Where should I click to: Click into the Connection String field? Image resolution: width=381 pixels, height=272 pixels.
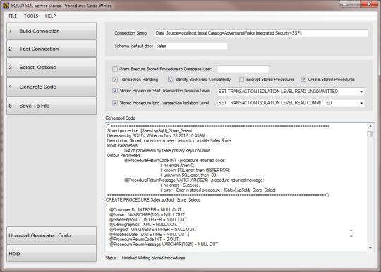(x=261, y=33)
